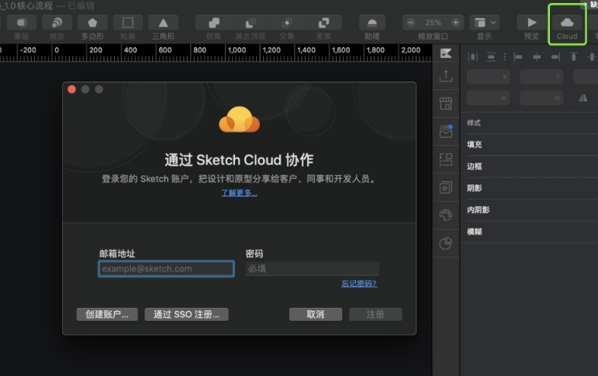Open the inbox tray icon with blue dot
This screenshot has width=598, height=376.
[x=446, y=131]
